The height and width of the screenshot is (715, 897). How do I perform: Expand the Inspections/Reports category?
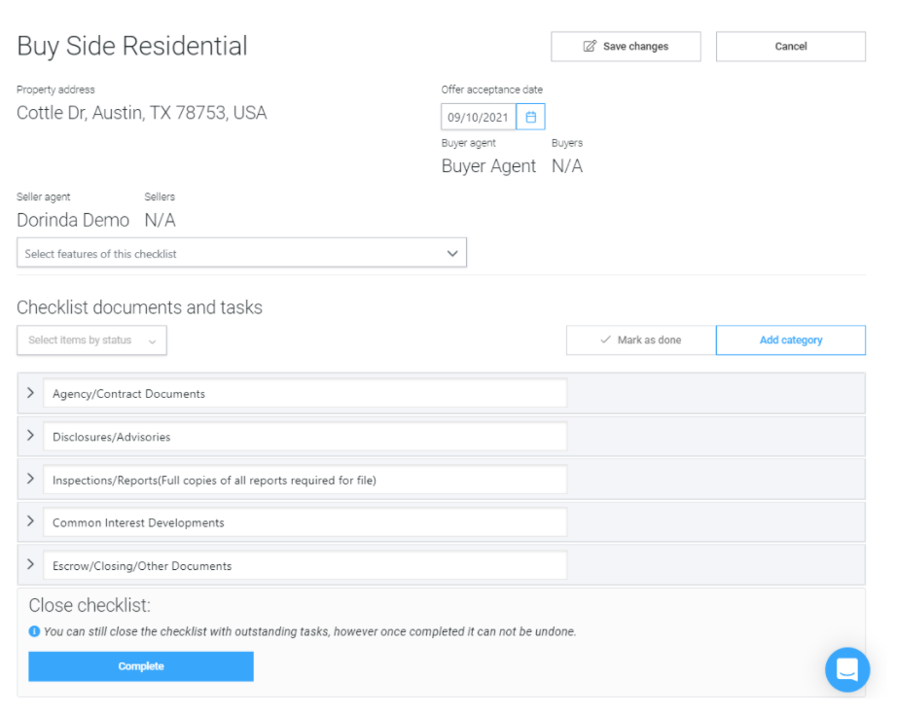click(x=30, y=479)
